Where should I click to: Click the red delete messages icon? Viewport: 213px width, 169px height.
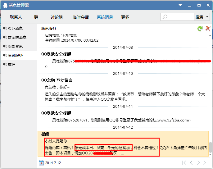[x=208, y=29]
